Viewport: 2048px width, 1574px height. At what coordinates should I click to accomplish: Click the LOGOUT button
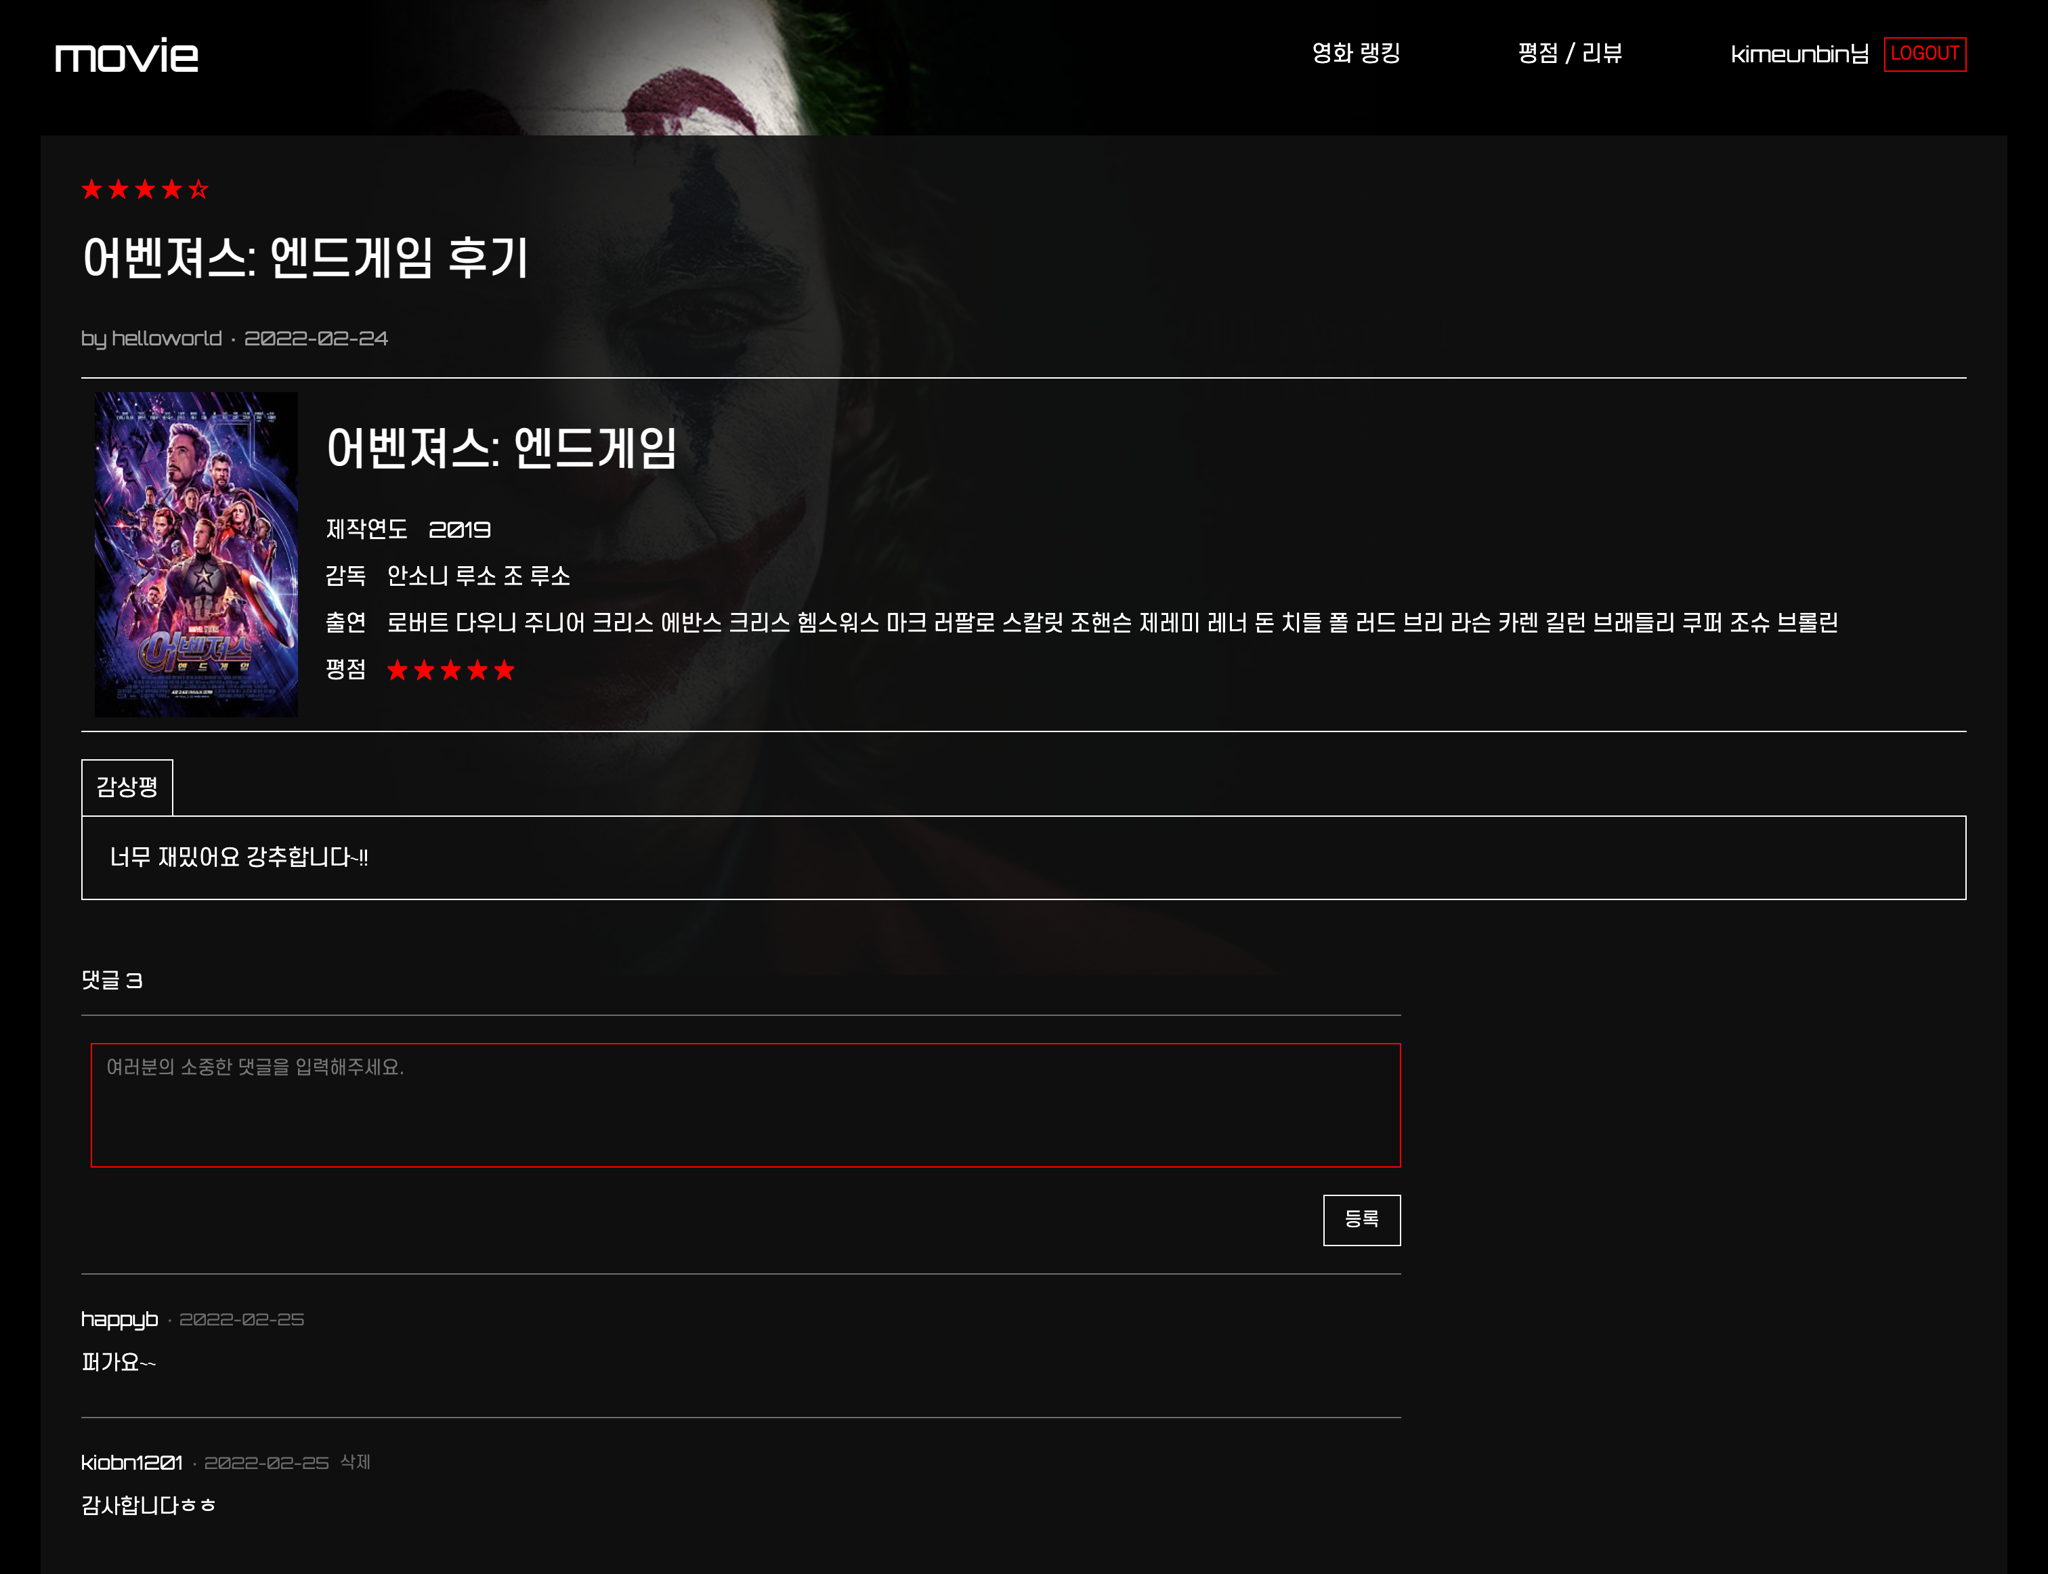tap(1924, 54)
